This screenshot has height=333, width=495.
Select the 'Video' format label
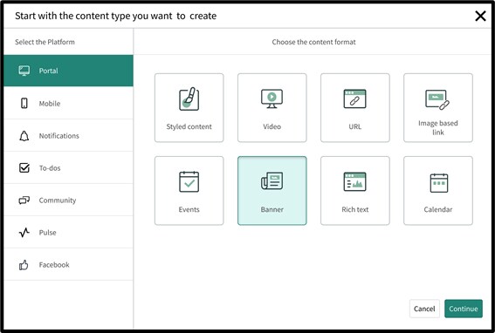click(x=272, y=126)
